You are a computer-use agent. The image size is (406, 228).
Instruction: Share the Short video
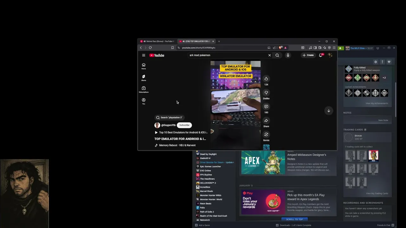266,120
